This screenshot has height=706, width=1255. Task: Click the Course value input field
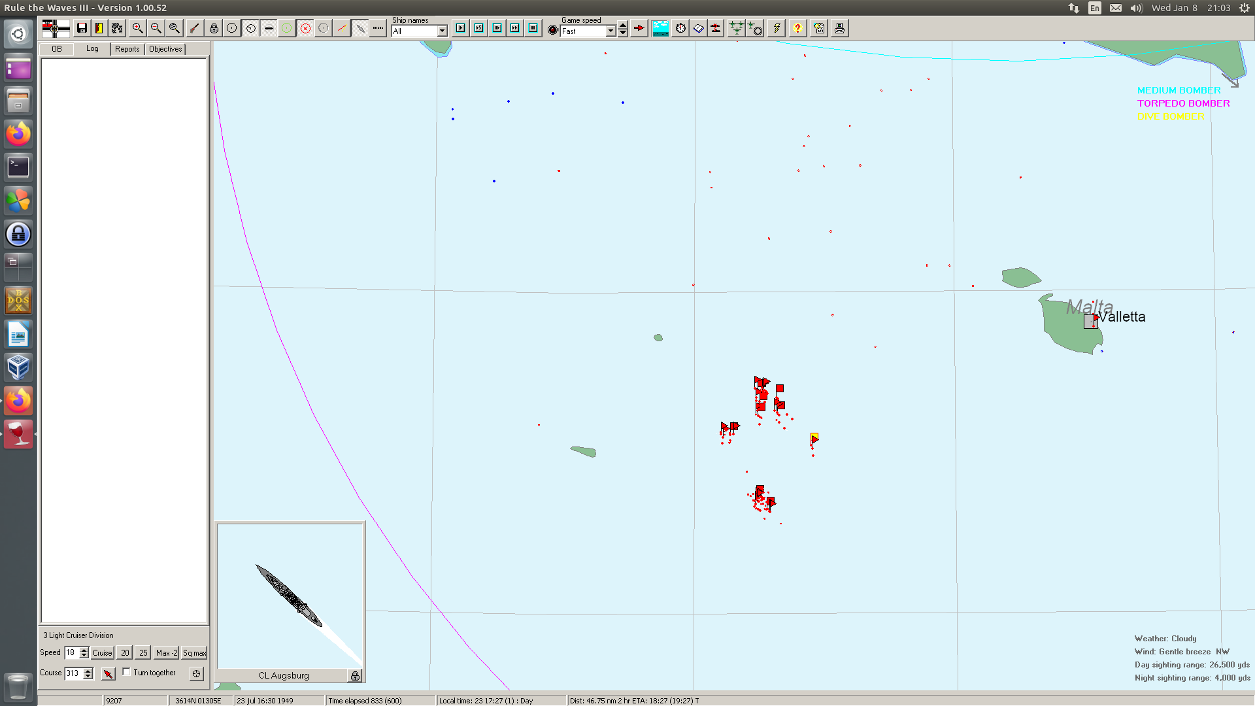click(74, 673)
